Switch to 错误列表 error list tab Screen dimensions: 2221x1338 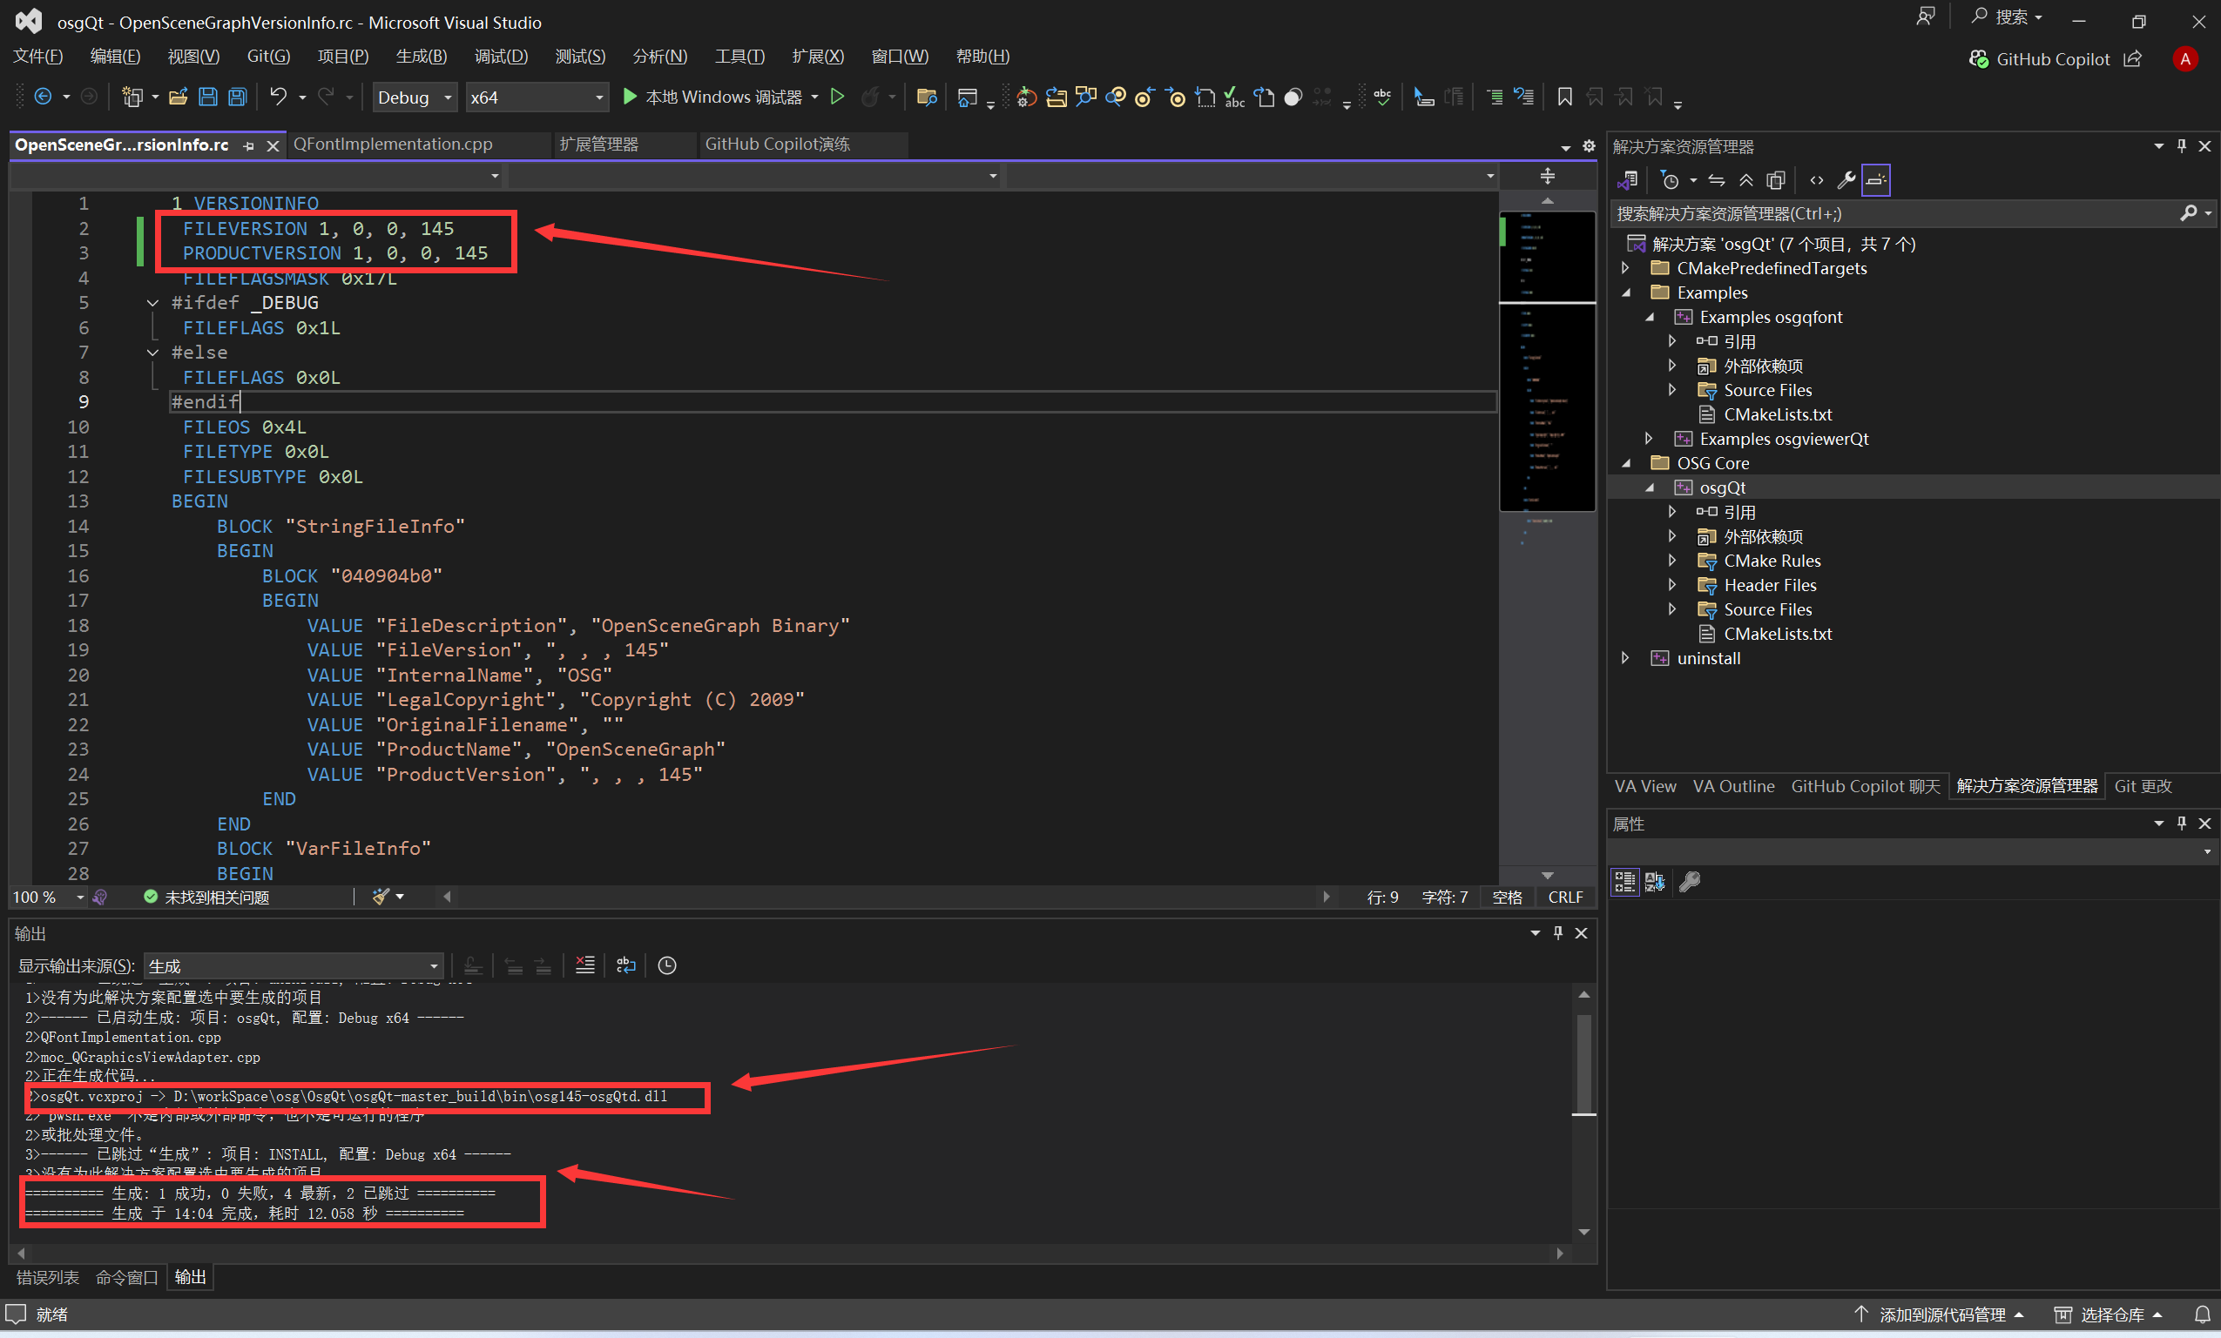click(47, 1277)
